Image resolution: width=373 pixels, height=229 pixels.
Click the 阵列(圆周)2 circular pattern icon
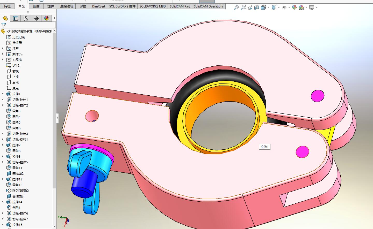(9, 190)
